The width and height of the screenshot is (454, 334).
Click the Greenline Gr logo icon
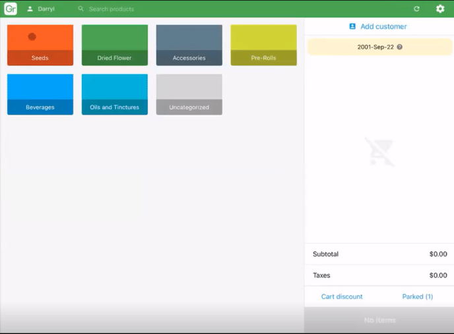tap(11, 9)
